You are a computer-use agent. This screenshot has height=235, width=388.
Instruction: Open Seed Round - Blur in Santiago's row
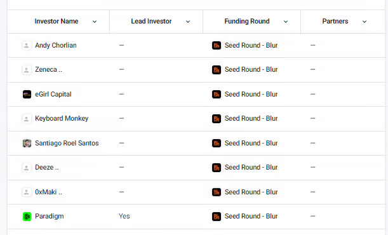pyautogui.click(x=251, y=143)
